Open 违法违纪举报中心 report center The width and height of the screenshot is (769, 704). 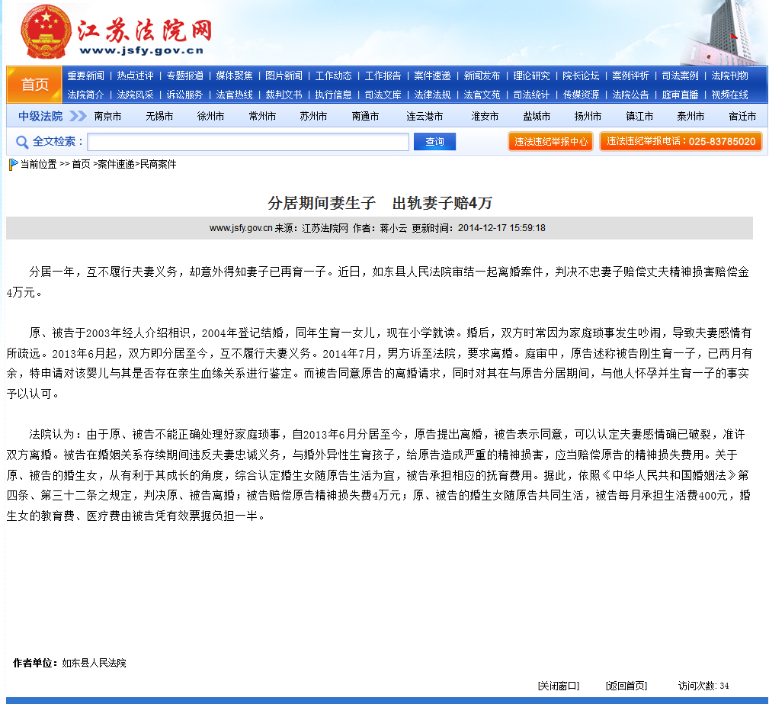550,142
